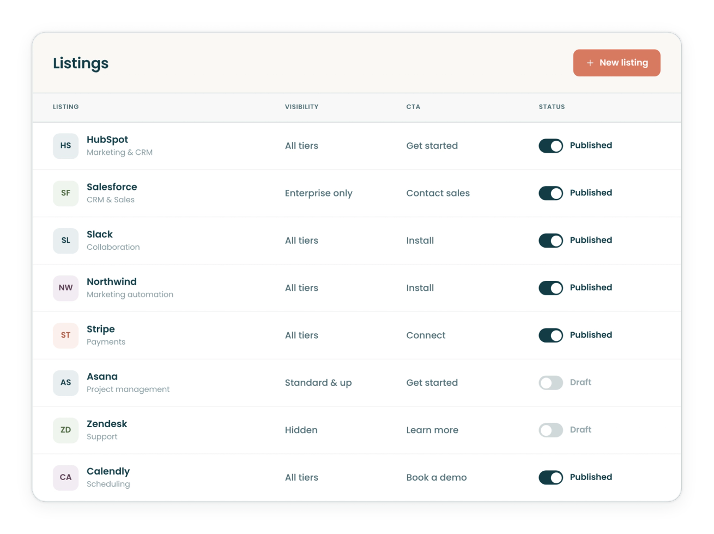This screenshot has width=714, height=534.
Task: Click the Listings page heading
Action: (x=81, y=63)
